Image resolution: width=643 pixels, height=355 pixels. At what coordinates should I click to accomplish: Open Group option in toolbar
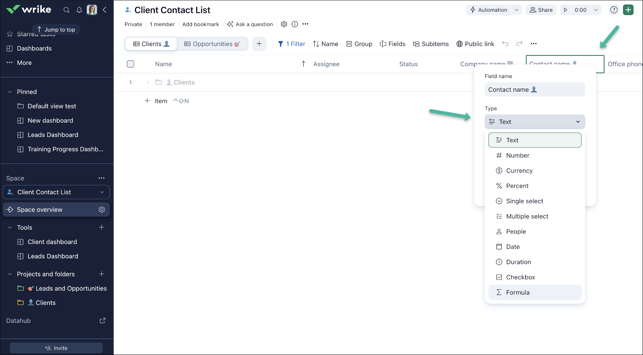pyautogui.click(x=359, y=44)
